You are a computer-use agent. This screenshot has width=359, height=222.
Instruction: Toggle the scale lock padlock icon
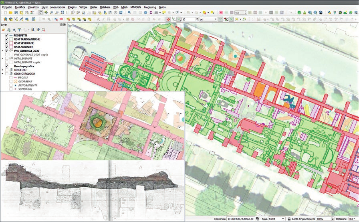(x=289, y=219)
